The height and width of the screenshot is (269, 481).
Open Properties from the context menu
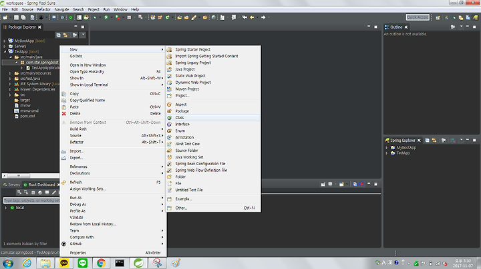pyautogui.click(x=113, y=253)
